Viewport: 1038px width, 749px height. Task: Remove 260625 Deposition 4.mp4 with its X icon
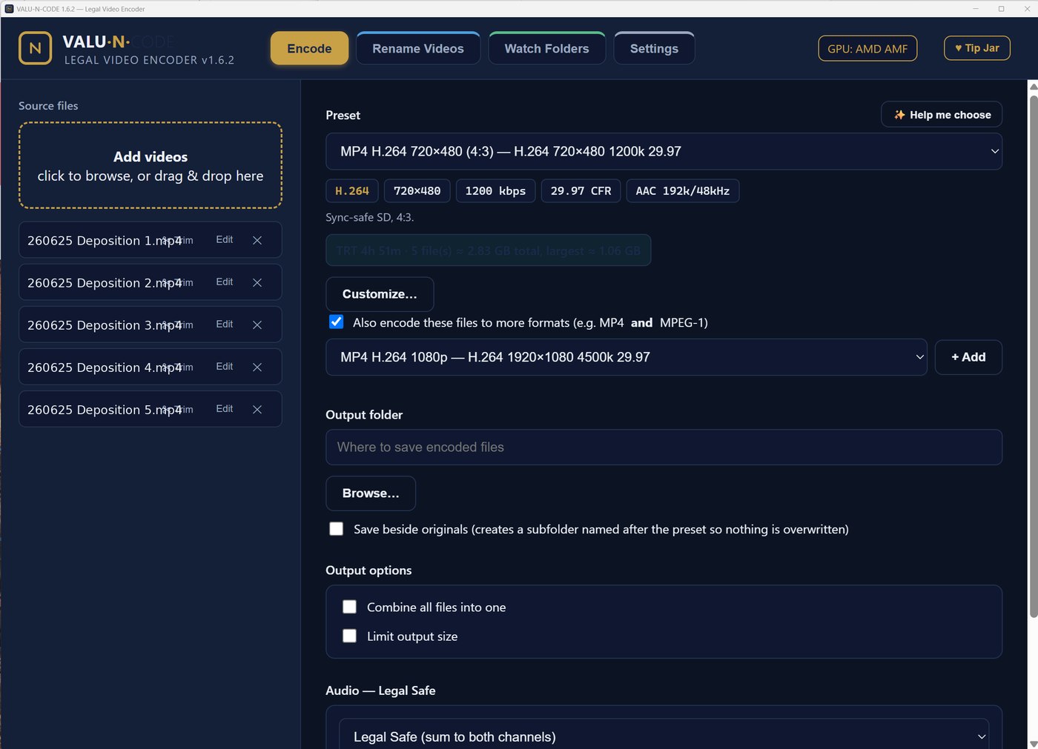coord(257,367)
